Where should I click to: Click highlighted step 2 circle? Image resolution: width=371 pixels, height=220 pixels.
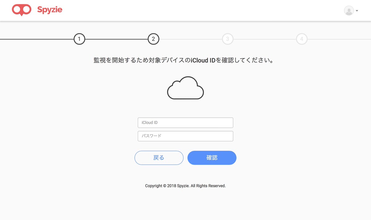tap(154, 39)
